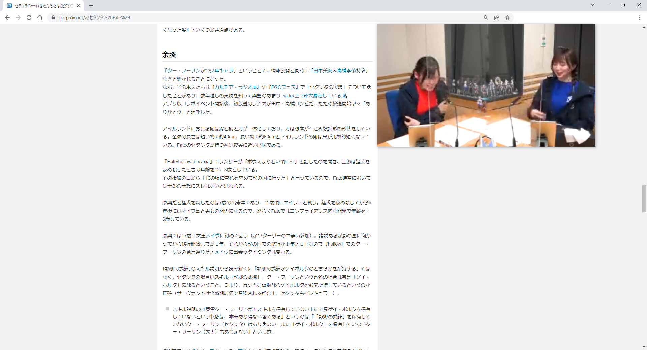Reload the current page

(x=29, y=17)
